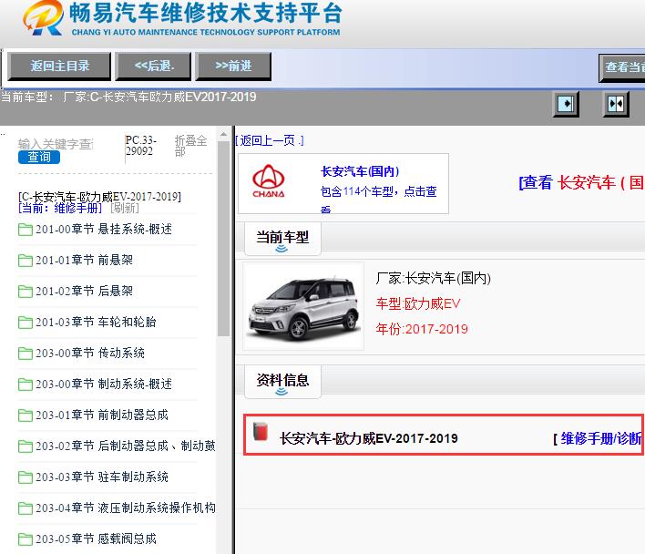Click the 欧力威EV car thumbnail image
Screen dimensions: 645x554
pos(303,306)
